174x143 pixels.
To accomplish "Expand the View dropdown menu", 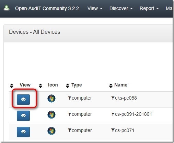I will click(95, 8).
